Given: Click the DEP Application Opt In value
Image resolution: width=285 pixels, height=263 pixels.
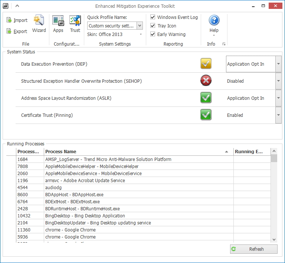Looking at the screenshot, I should (245, 64).
